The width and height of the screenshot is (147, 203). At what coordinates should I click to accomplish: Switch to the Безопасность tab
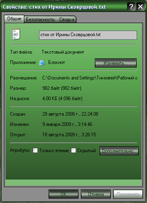[x=40, y=19]
